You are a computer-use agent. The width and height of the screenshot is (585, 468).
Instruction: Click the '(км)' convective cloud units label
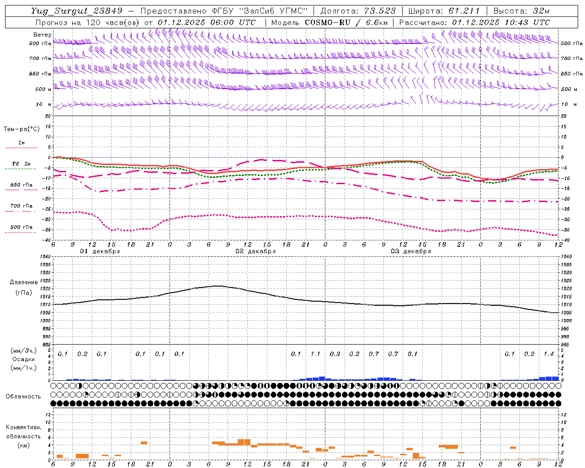point(23,445)
